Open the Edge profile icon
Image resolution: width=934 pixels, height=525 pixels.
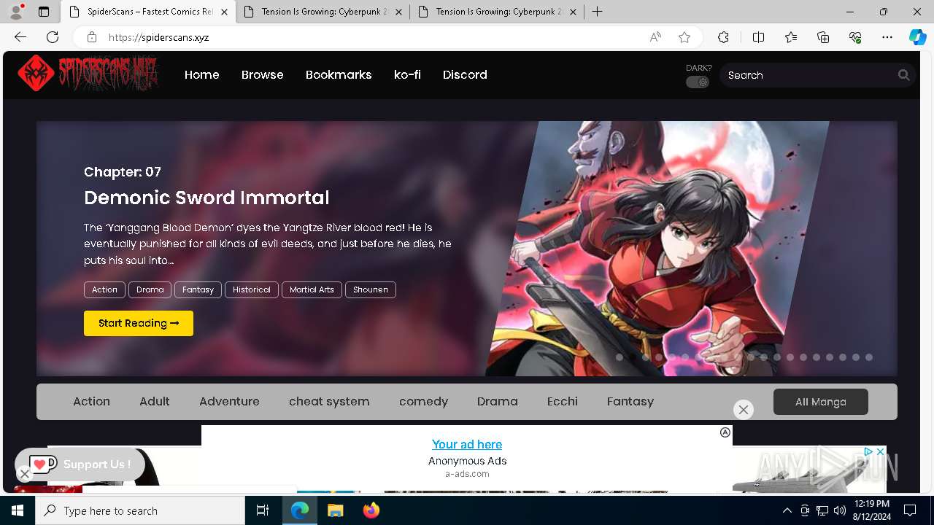tap(16, 12)
